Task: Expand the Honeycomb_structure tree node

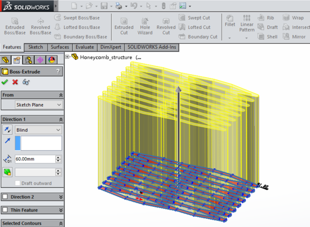Action: (67, 57)
